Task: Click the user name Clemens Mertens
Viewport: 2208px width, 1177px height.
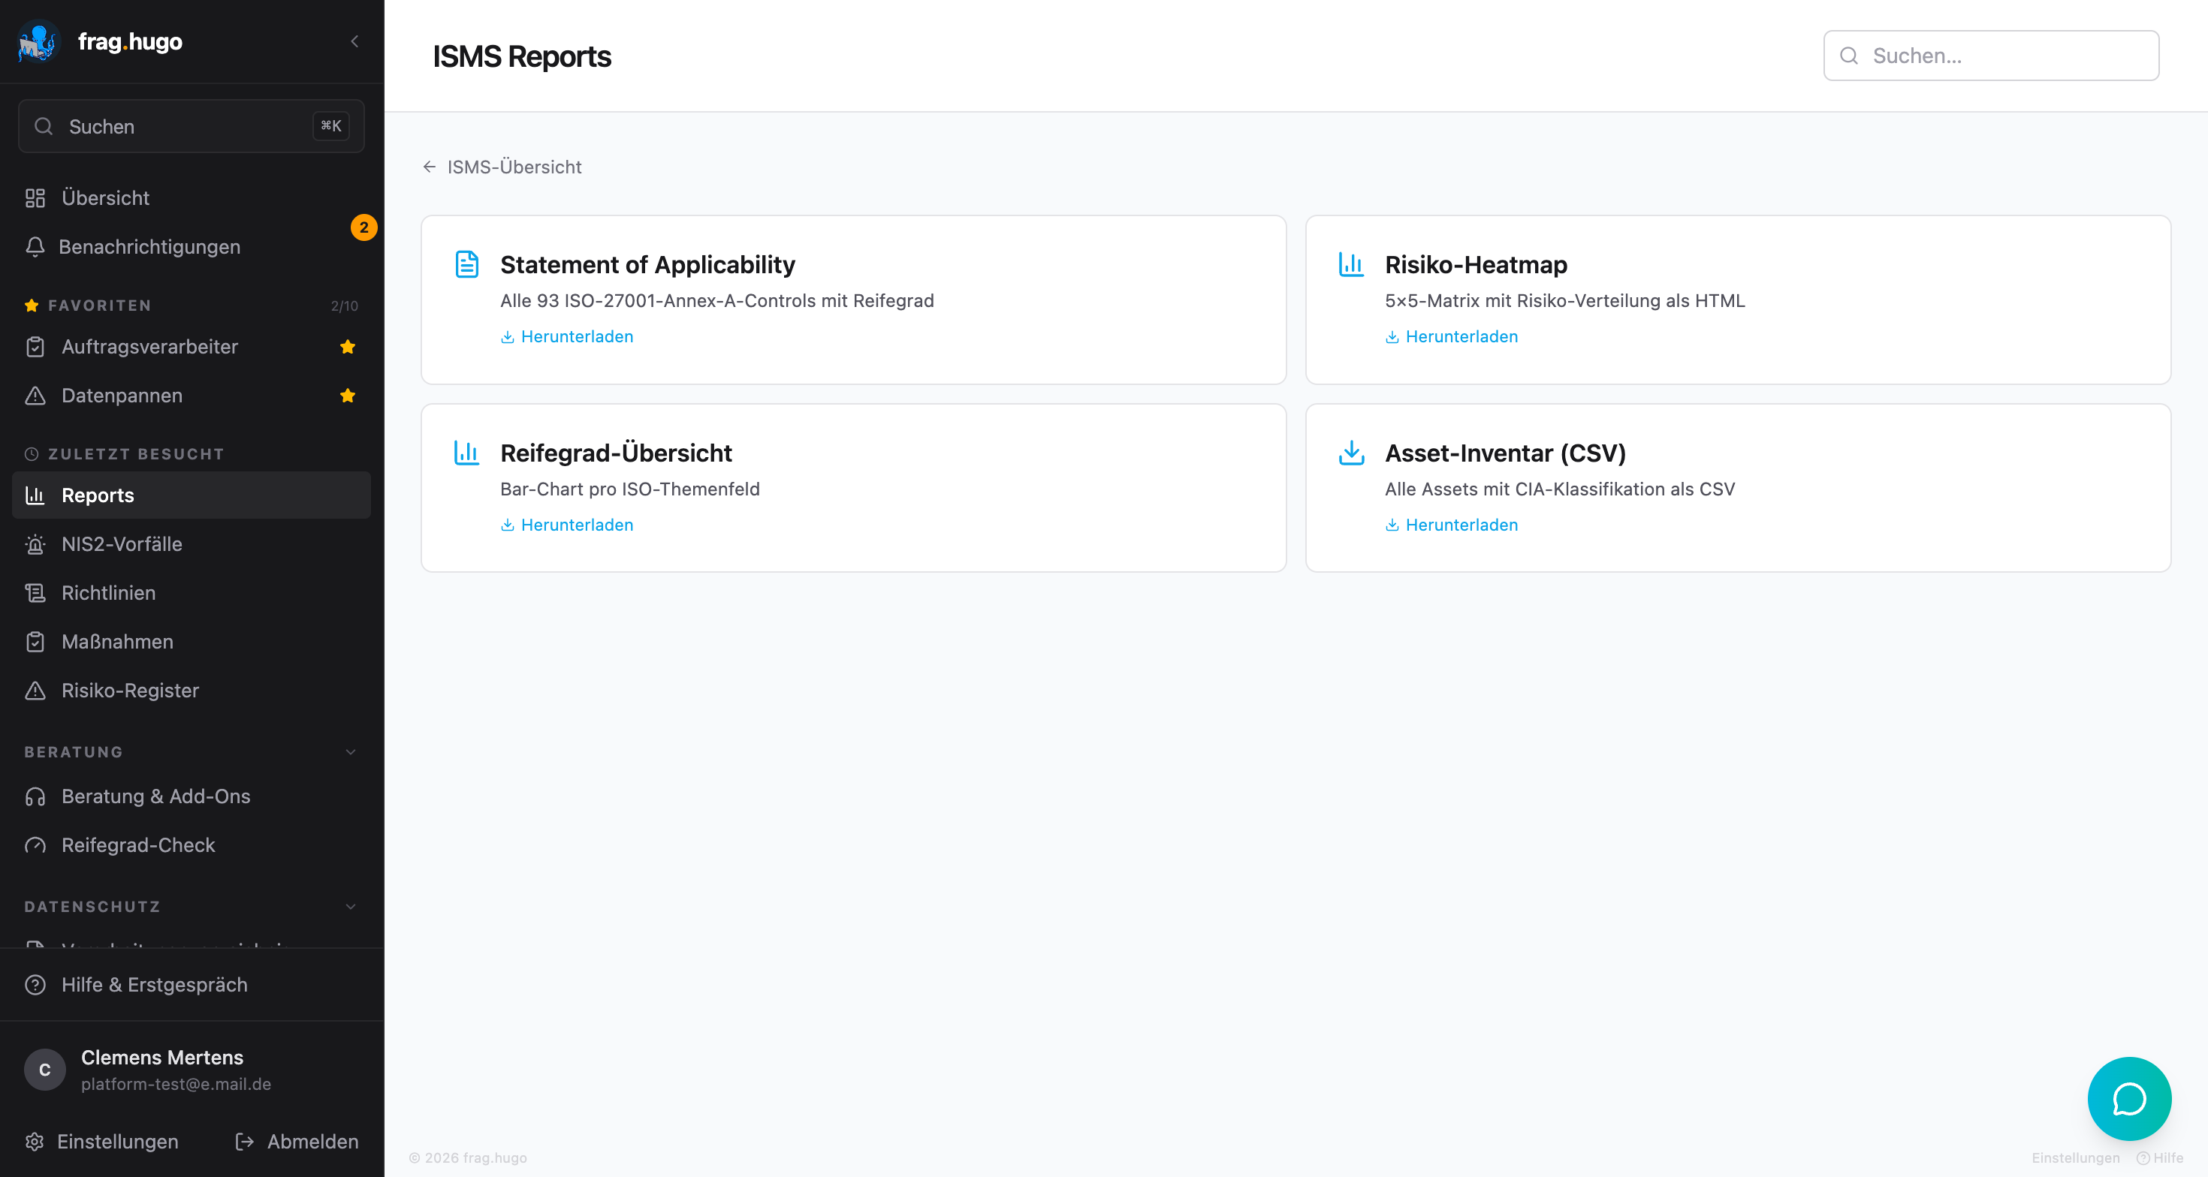Action: [x=162, y=1058]
